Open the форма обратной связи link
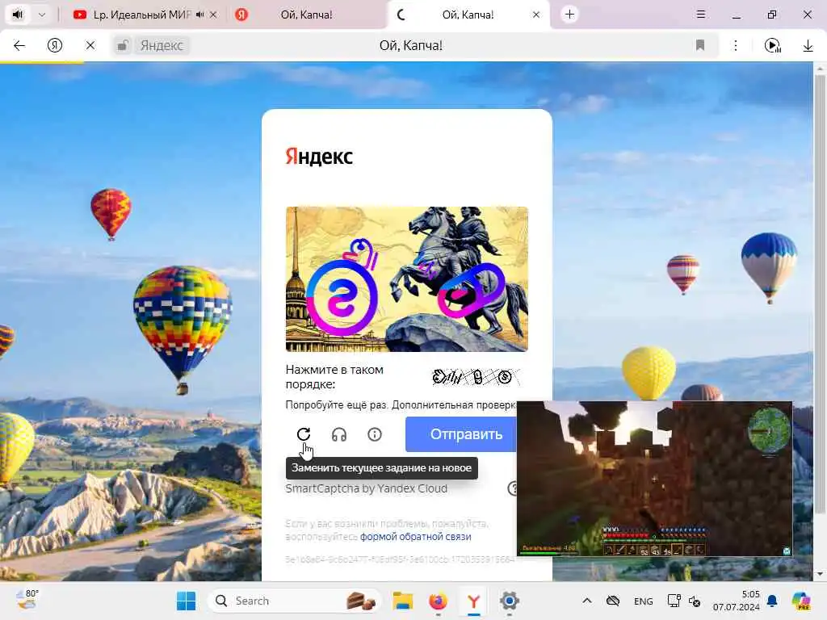 click(x=416, y=537)
